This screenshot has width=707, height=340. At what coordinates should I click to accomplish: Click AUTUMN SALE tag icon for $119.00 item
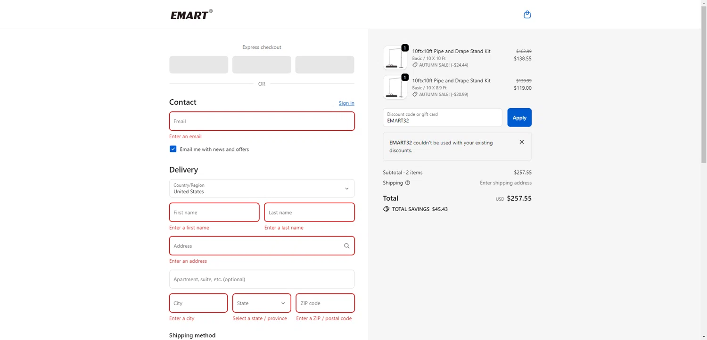tap(415, 94)
